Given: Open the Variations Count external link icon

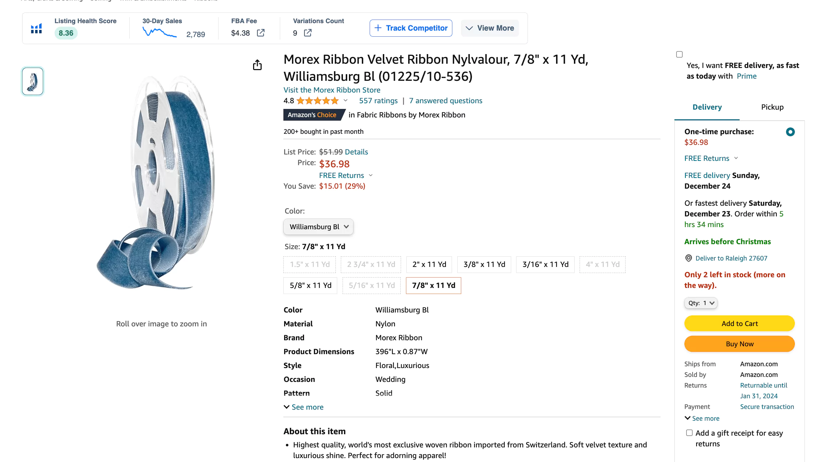Looking at the screenshot, I should coord(308,33).
